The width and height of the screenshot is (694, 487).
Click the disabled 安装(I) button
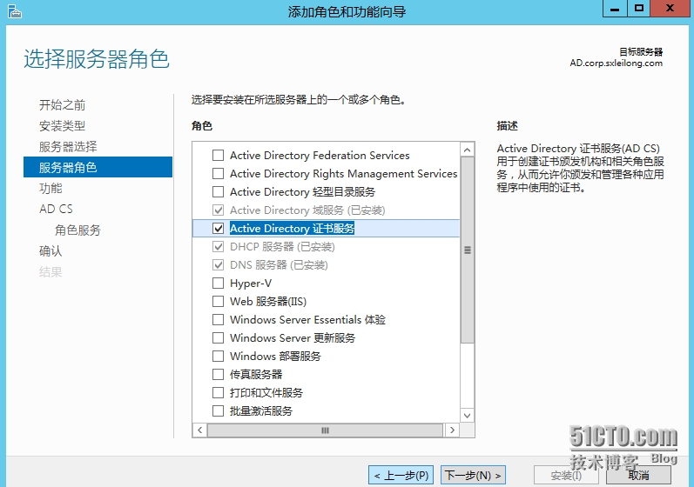[566, 476]
